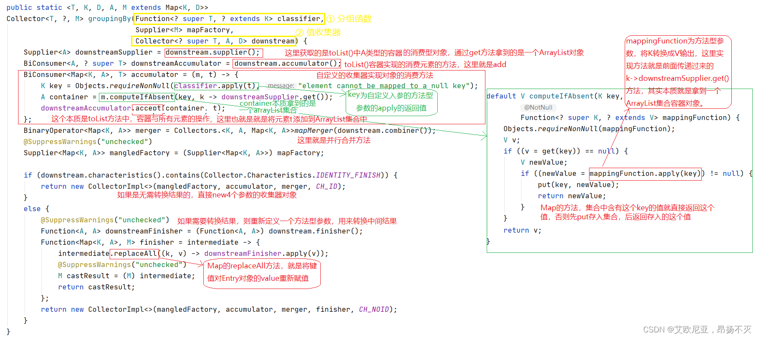Click 'default V computeIfAbsent(K key,' signature

pyautogui.click(x=555, y=96)
